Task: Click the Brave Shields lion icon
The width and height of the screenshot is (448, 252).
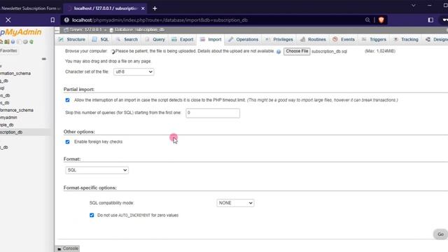Action: pyautogui.click(x=381, y=20)
